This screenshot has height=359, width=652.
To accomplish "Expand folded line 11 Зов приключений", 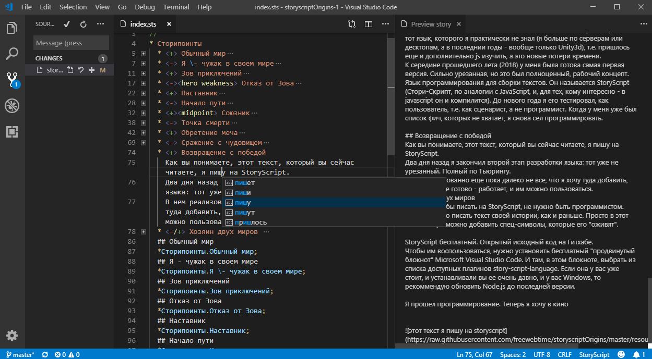I will pyautogui.click(x=143, y=73).
